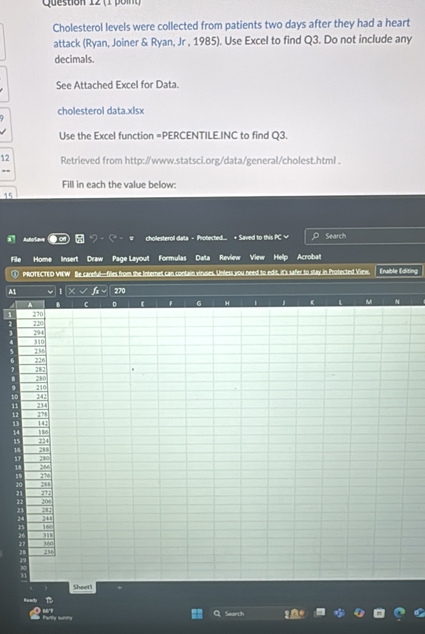Screen dimensions: 425x634
Task: Toggle the AutoSave switch
Action: [60, 238]
